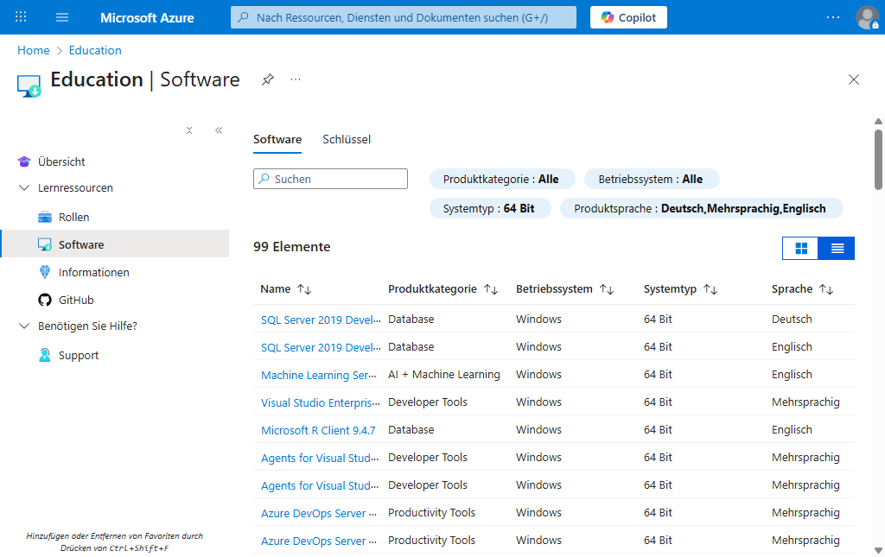The width and height of the screenshot is (885, 557).
Task: Click 'AI + Machine Learning' category cell
Action: 443,374
